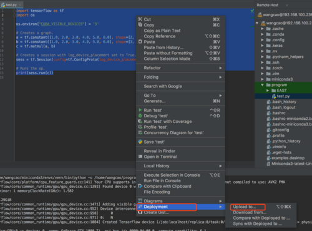Click the Profile 'test' icon
Screen dimensions: 312x231
coord(140,127)
